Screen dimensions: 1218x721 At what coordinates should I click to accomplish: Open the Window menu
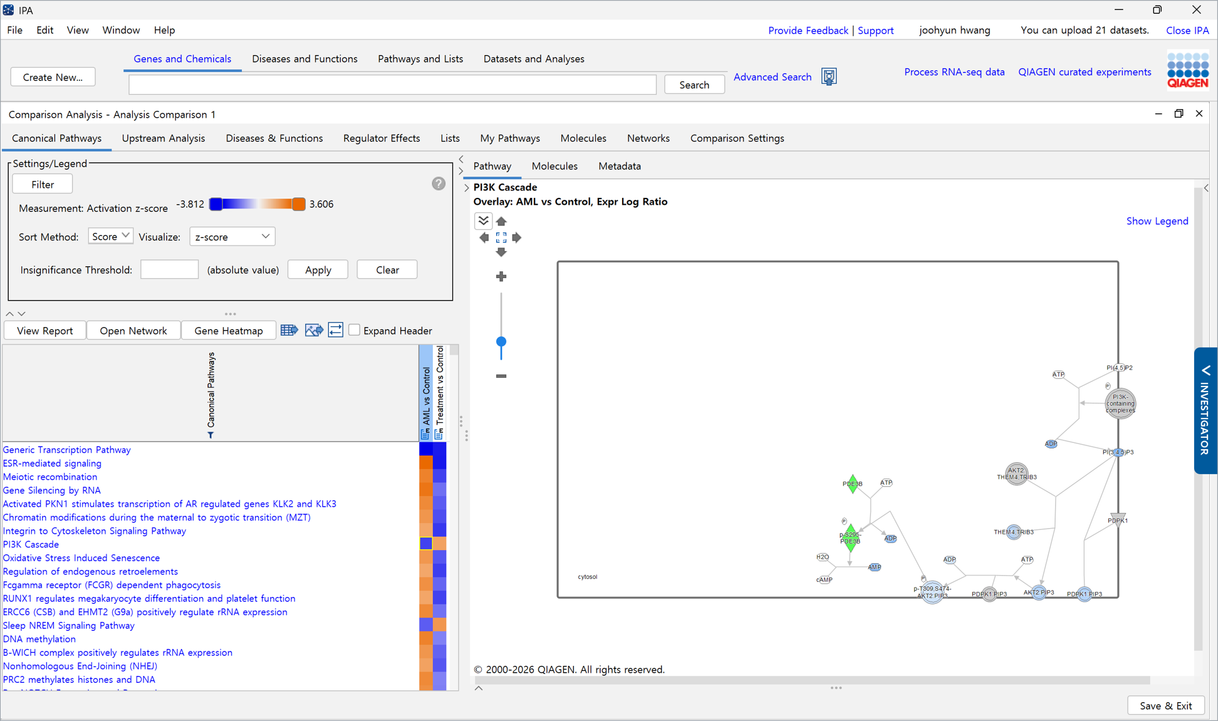[x=120, y=30]
